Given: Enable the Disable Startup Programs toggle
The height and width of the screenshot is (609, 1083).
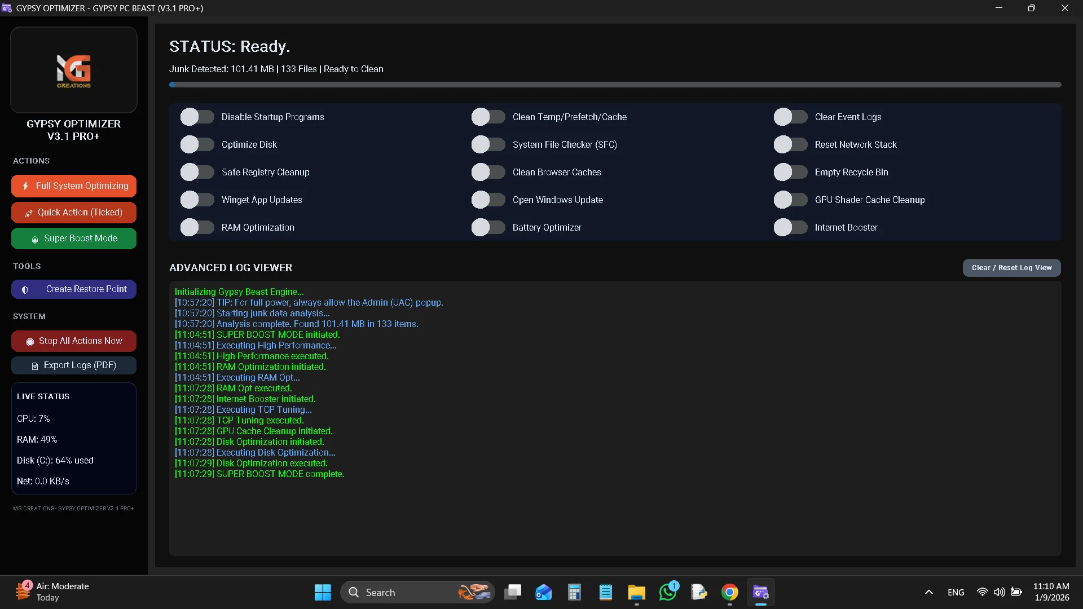Looking at the screenshot, I should (x=197, y=117).
